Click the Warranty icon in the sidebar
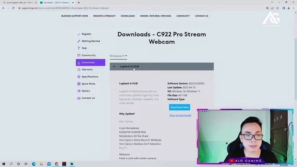The image size is (297, 167). pyautogui.click(x=79, y=70)
